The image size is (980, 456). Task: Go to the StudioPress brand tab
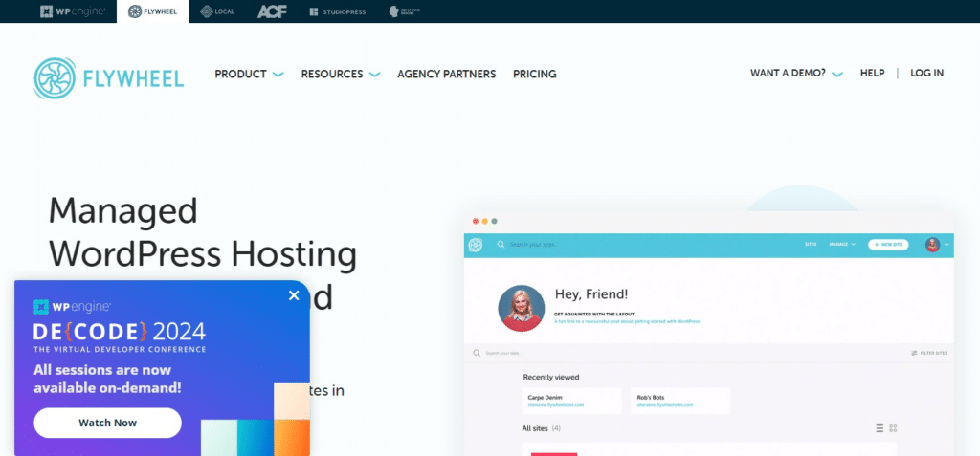[x=338, y=11]
